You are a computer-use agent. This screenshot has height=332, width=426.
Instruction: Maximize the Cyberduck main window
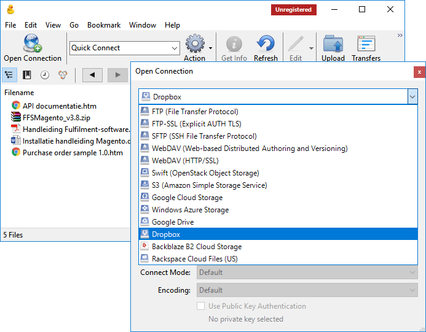click(x=362, y=9)
